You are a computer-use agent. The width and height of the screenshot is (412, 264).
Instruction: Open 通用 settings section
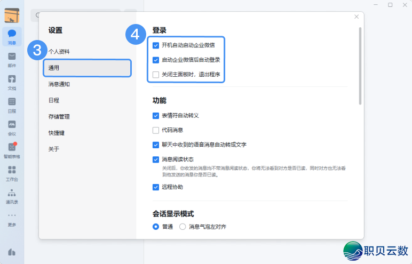87,68
